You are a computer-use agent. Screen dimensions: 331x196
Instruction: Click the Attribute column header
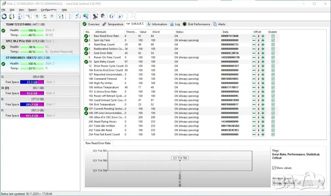click(100, 32)
